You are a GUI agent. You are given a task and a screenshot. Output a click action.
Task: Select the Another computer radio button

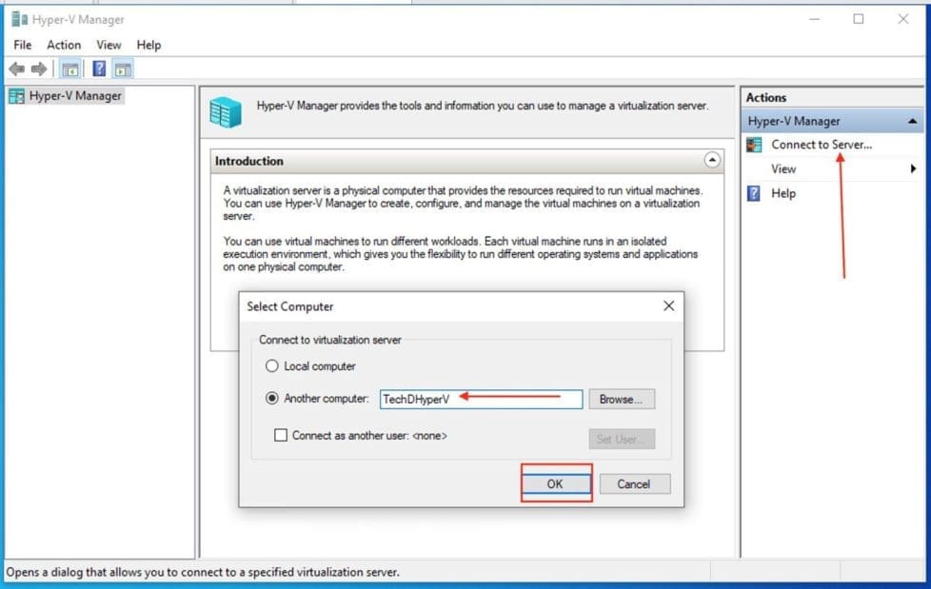[272, 399]
